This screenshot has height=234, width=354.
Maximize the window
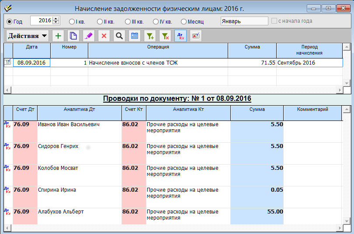pos(329,8)
